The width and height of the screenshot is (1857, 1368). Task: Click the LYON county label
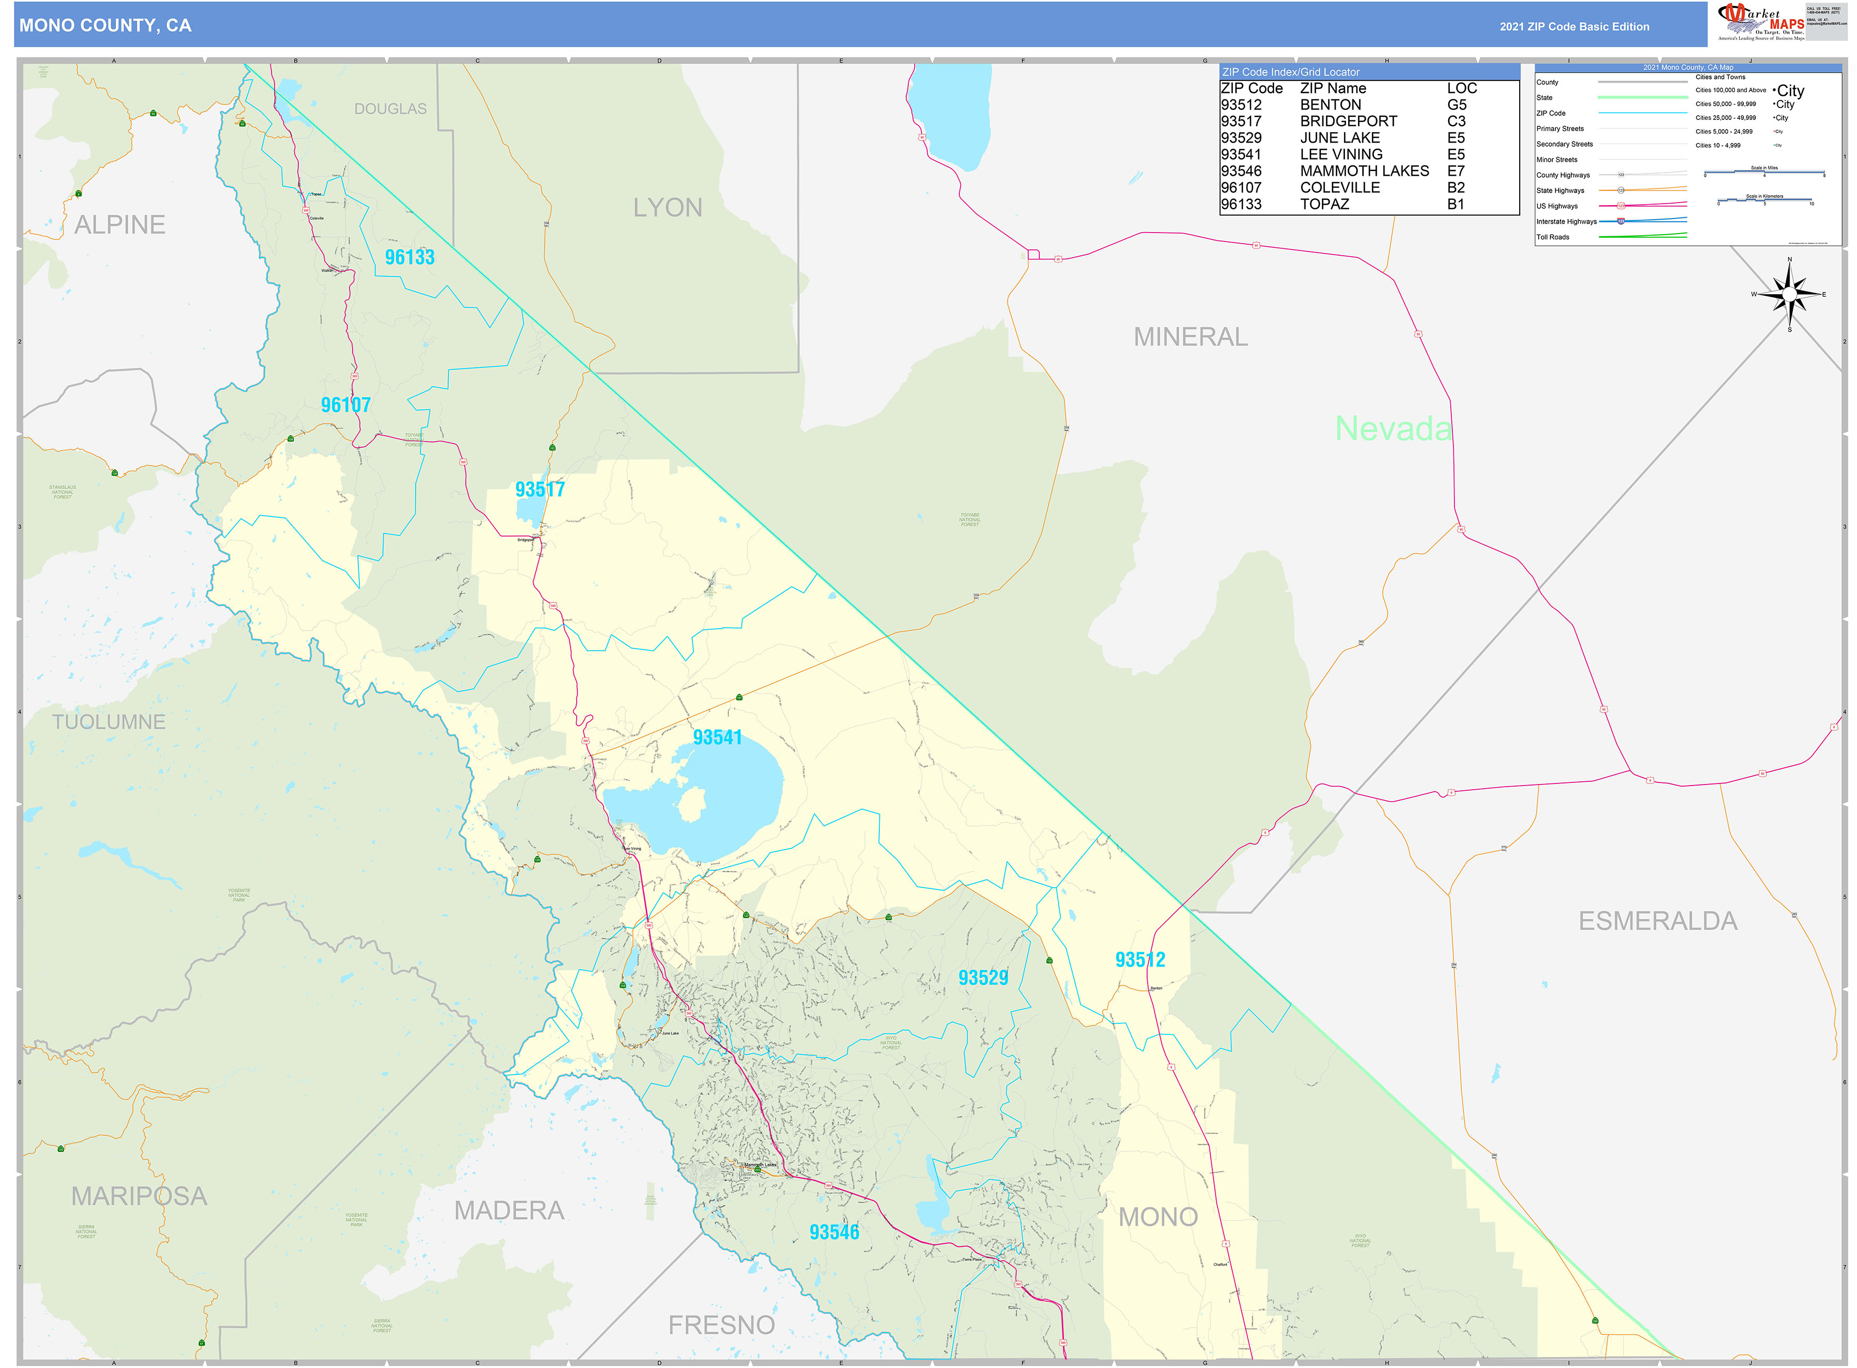668,208
